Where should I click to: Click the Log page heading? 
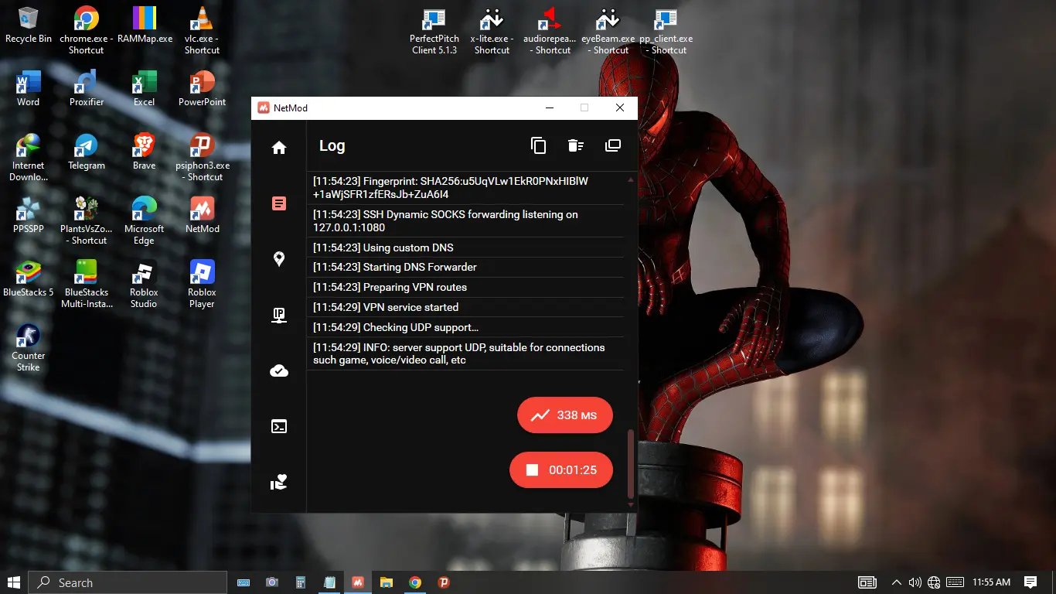(x=332, y=145)
